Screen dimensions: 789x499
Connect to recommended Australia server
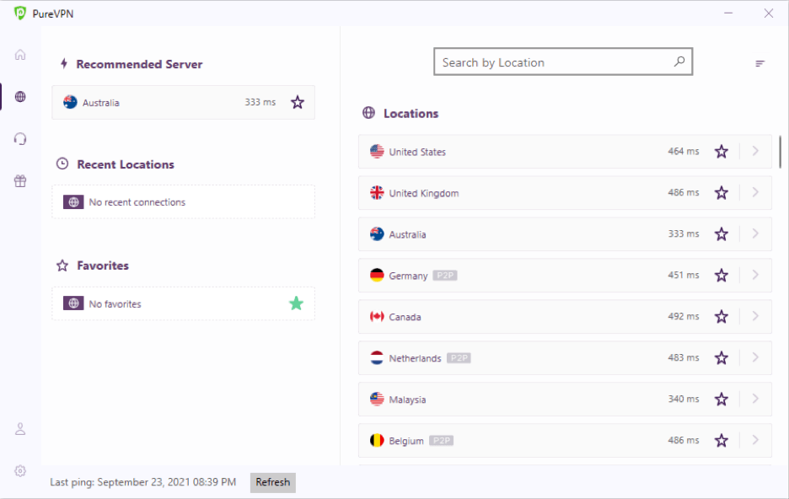pos(183,102)
